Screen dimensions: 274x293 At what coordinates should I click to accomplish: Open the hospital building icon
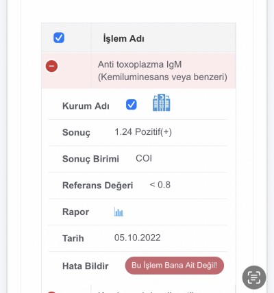point(162,103)
